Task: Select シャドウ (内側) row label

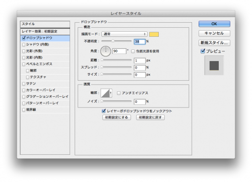Action: (37, 44)
